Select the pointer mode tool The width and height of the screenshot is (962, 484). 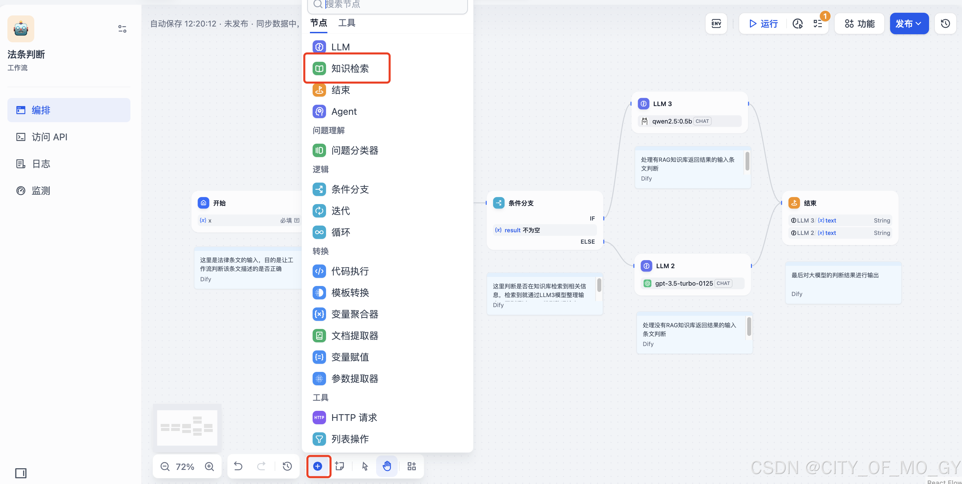tap(365, 466)
